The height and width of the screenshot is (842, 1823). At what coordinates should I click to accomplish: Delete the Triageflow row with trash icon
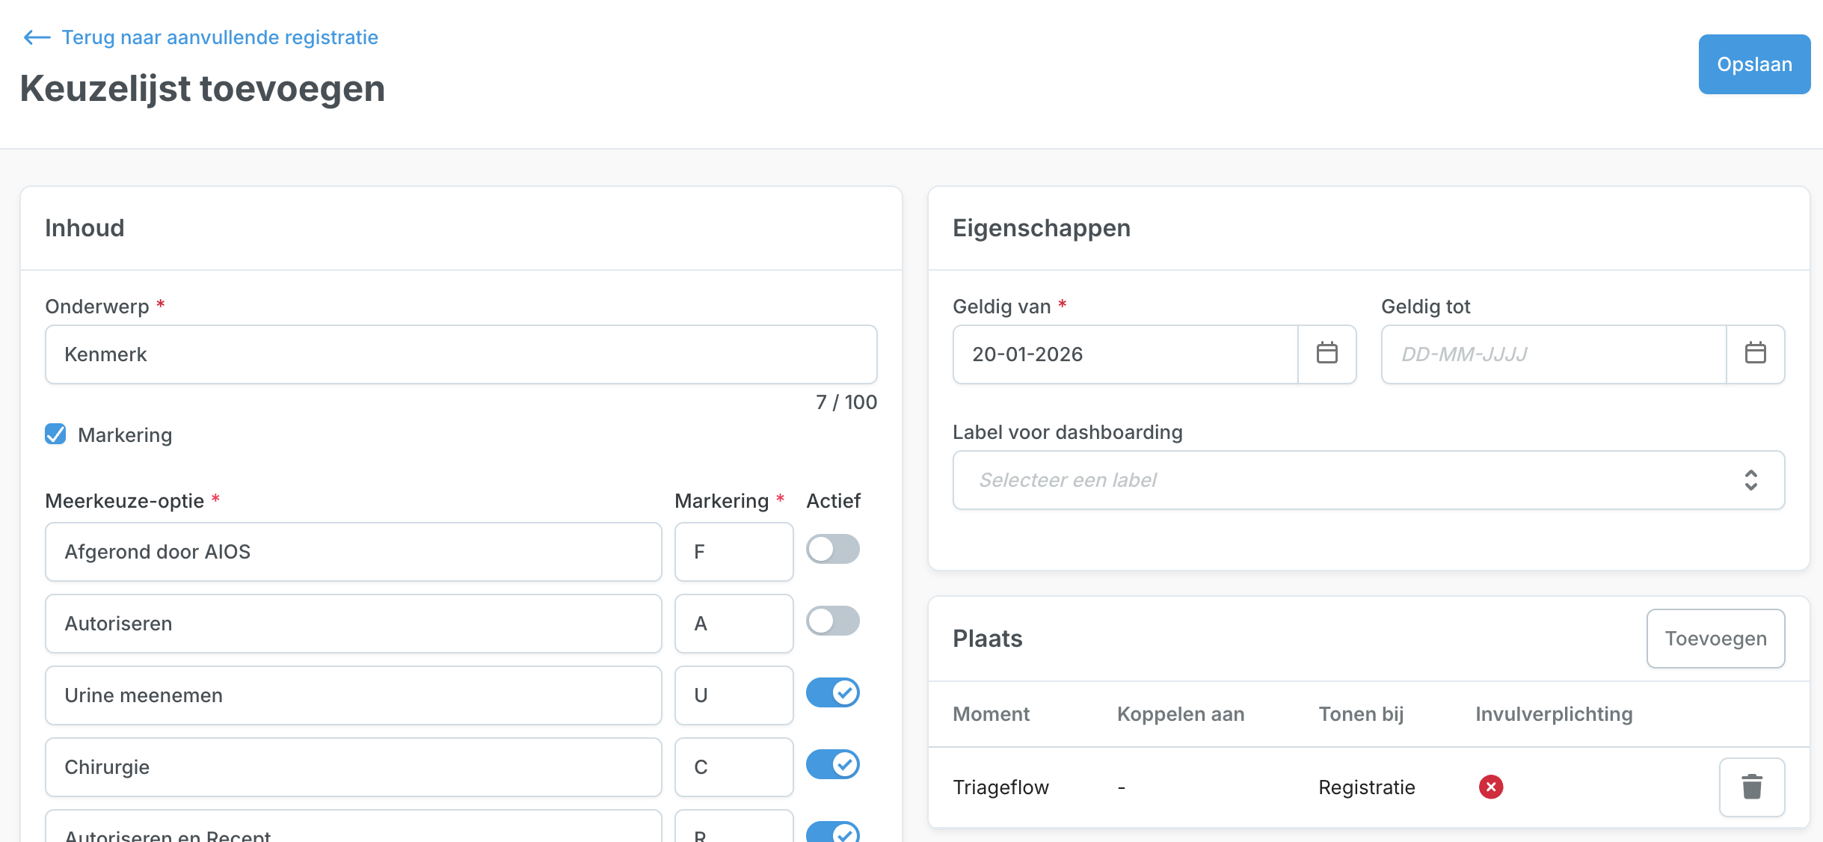coord(1752,787)
